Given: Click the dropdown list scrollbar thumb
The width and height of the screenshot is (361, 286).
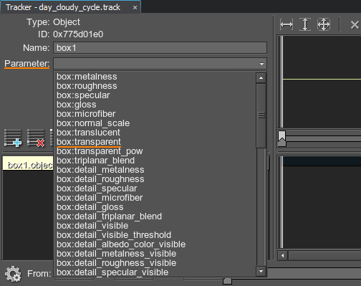Looking at the screenshot, I should (x=261, y=115).
